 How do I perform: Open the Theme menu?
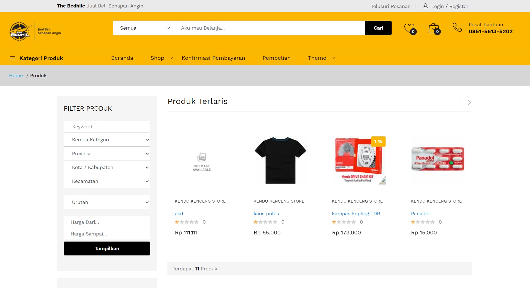[321, 58]
